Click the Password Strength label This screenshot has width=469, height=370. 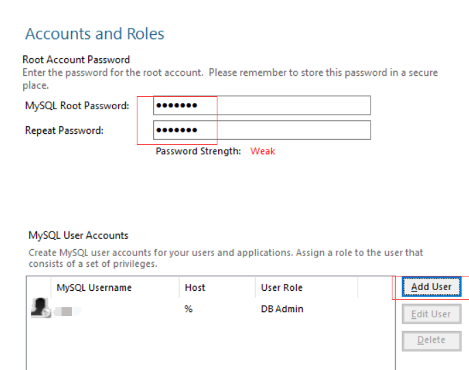click(198, 152)
